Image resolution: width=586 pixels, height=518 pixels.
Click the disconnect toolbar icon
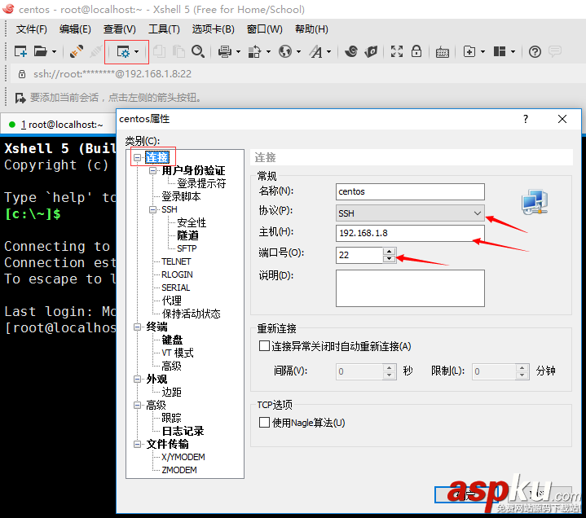[95, 51]
